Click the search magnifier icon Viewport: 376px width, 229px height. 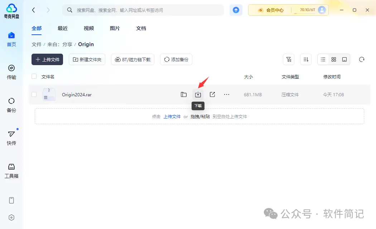pos(69,10)
